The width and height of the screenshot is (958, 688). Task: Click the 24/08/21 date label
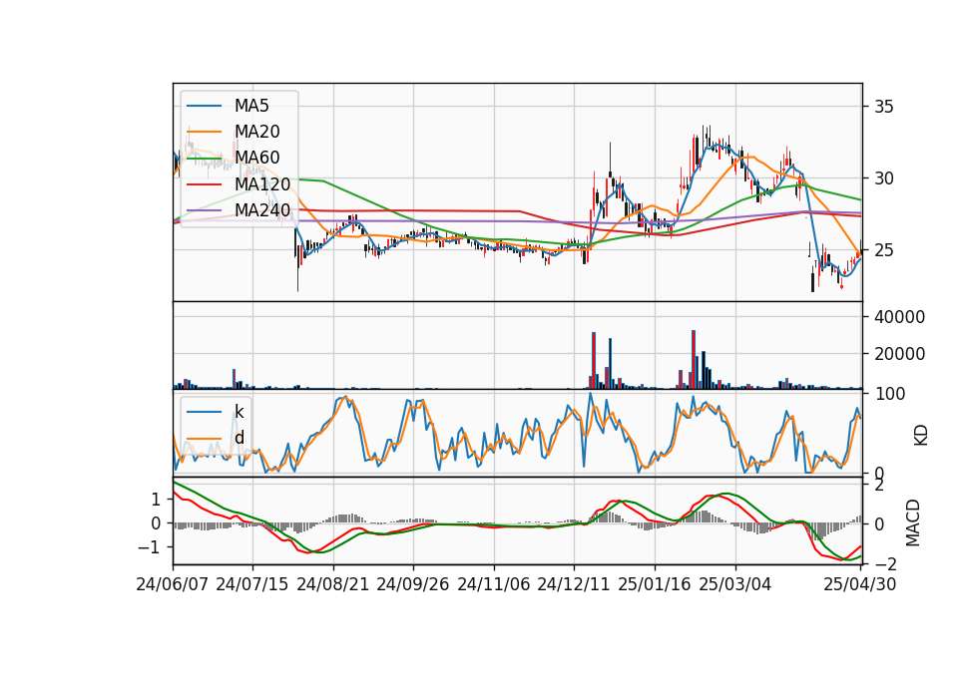click(333, 584)
